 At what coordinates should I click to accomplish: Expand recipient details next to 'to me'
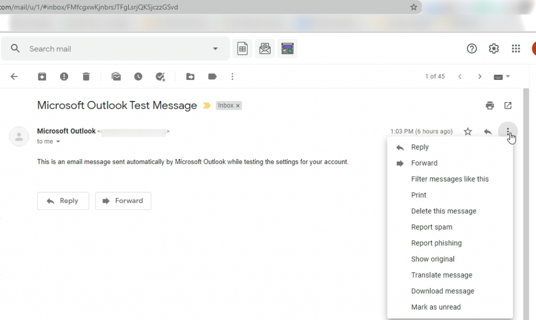(58, 141)
